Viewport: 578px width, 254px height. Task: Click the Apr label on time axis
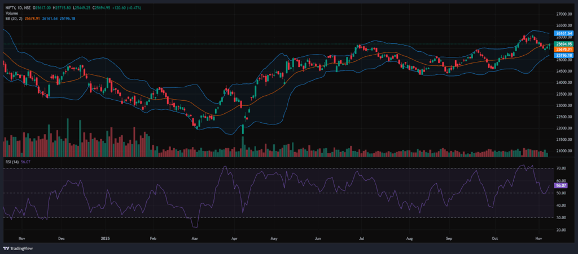234,238
